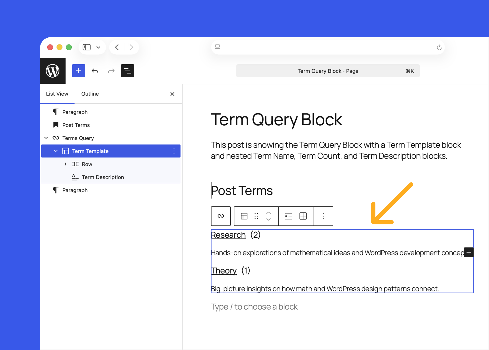489x350 pixels.
Task: Open Term Template options with three-dot menu
Action: pos(174,151)
